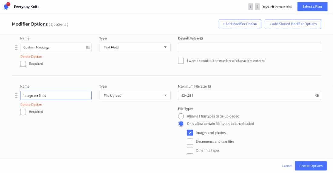Toggle Required checkbox for Custom Message
The width and height of the screenshot is (333, 173).
(x=23, y=64)
